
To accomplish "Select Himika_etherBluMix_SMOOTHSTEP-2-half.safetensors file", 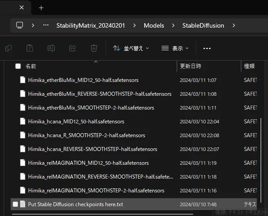I will (91, 108).
